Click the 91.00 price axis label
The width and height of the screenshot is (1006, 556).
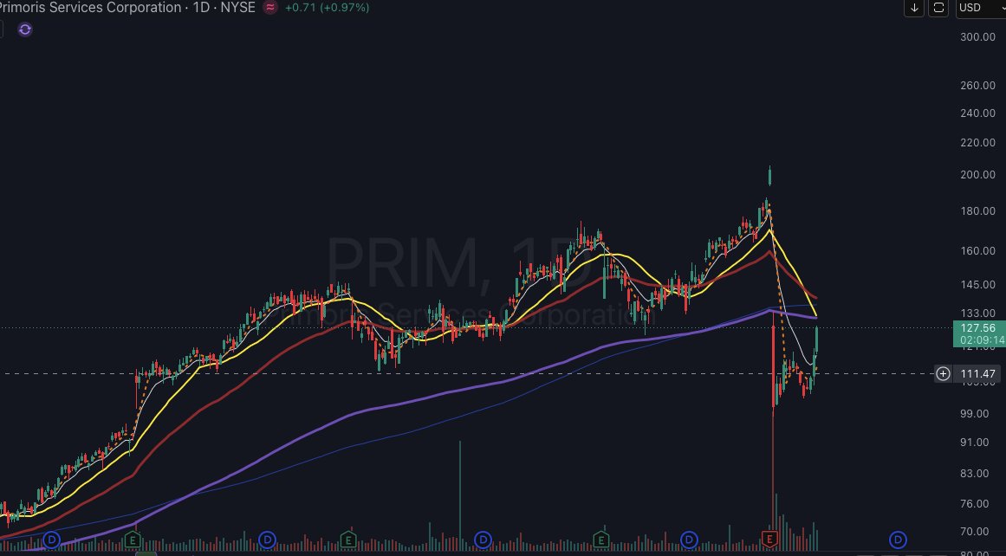point(974,443)
